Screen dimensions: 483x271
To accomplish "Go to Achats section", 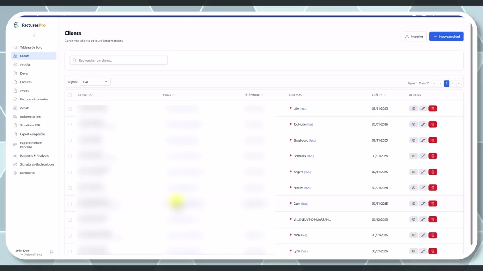I will click(x=34, y=108).
